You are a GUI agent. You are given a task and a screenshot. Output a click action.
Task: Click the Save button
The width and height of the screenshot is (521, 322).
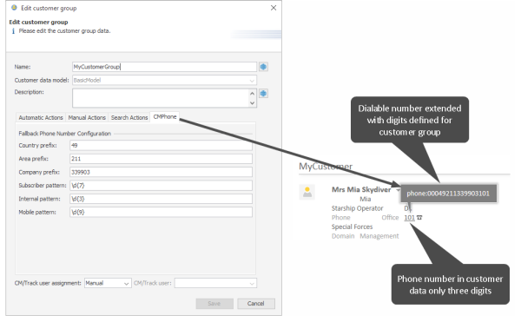point(214,304)
